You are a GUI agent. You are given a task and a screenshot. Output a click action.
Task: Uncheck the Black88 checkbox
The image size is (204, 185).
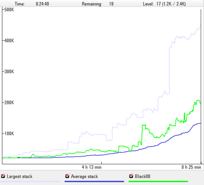(x=131, y=176)
